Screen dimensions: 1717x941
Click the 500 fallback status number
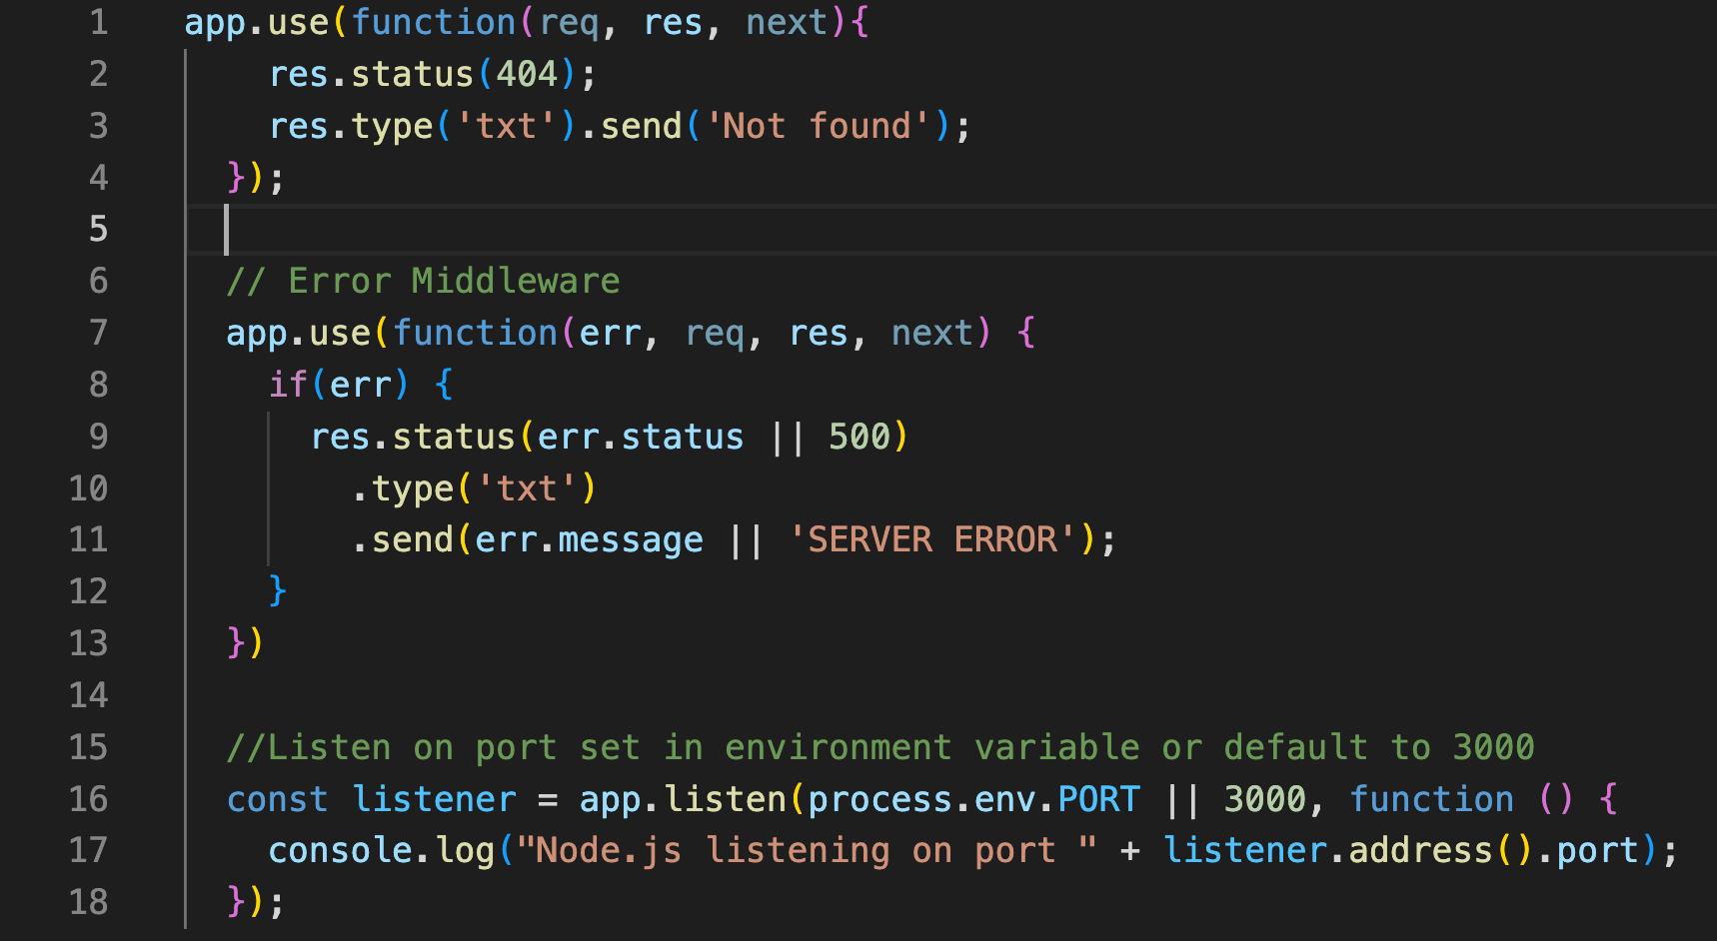pyautogui.click(x=858, y=437)
